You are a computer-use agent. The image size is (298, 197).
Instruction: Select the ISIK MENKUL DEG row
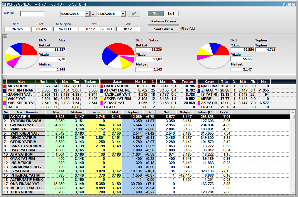click(x=146, y=167)
